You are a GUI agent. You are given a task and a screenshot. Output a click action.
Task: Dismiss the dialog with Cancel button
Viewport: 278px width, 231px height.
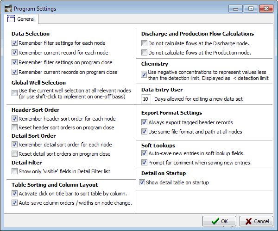point(256,221)
